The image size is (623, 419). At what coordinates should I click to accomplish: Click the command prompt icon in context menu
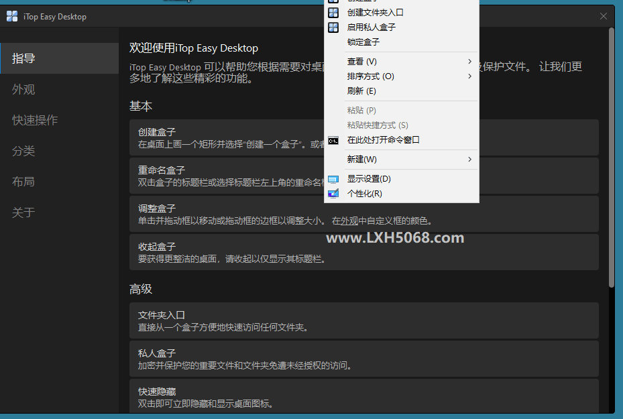[x=333, y=141]
